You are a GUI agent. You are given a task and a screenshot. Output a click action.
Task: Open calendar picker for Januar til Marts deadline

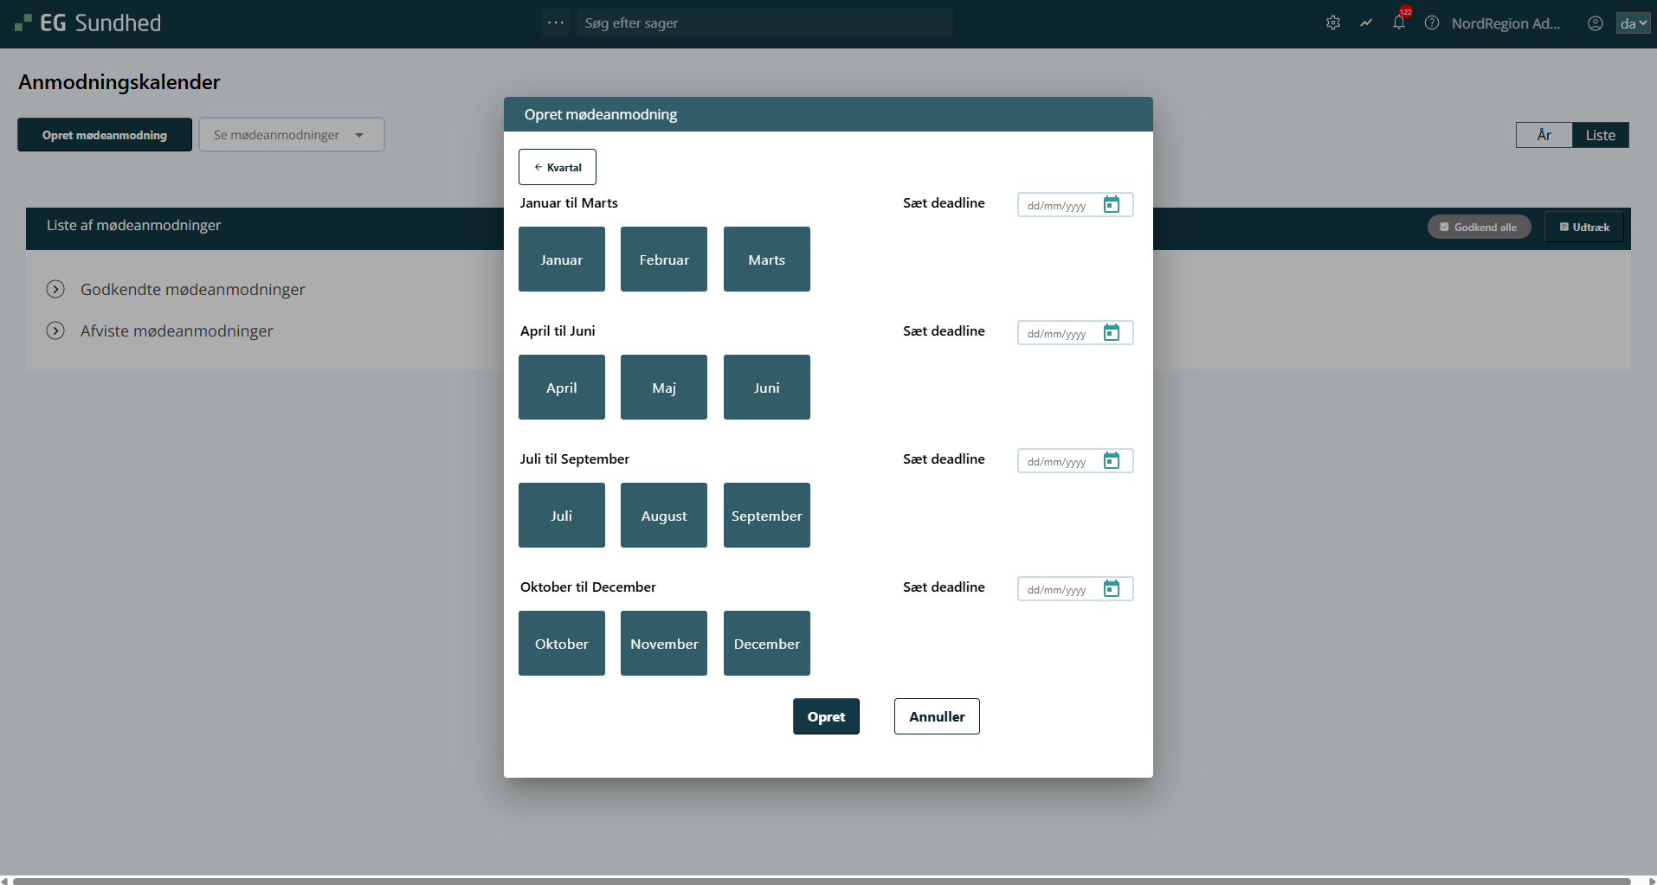(1112, 204)
